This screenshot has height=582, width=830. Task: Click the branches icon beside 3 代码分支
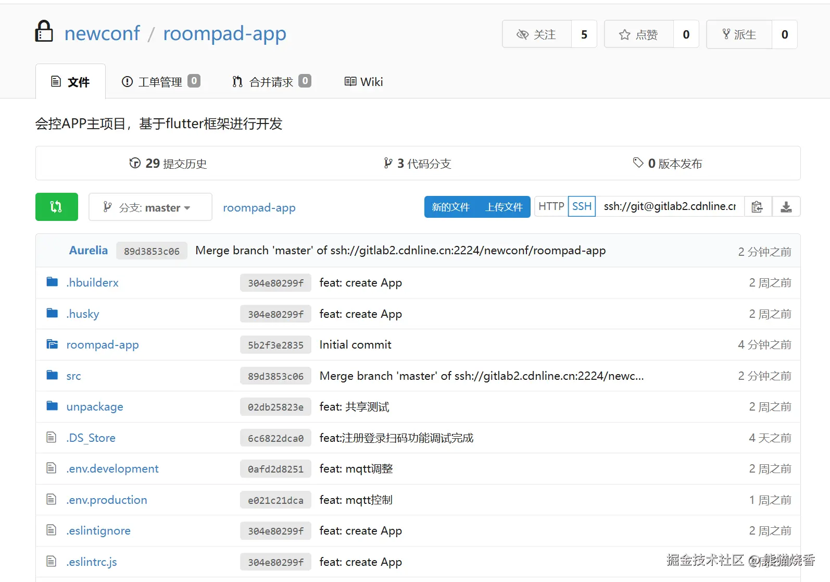388,163
